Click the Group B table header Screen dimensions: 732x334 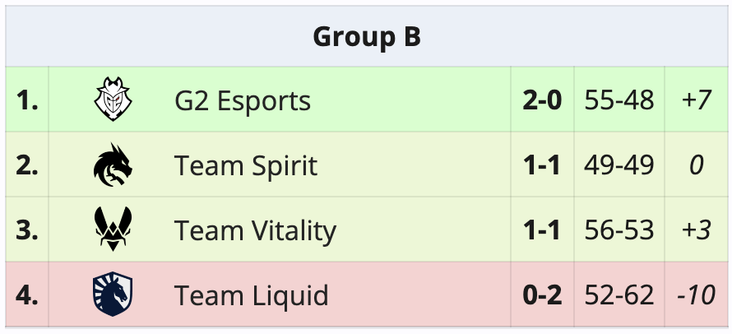[x=366, y=37]
